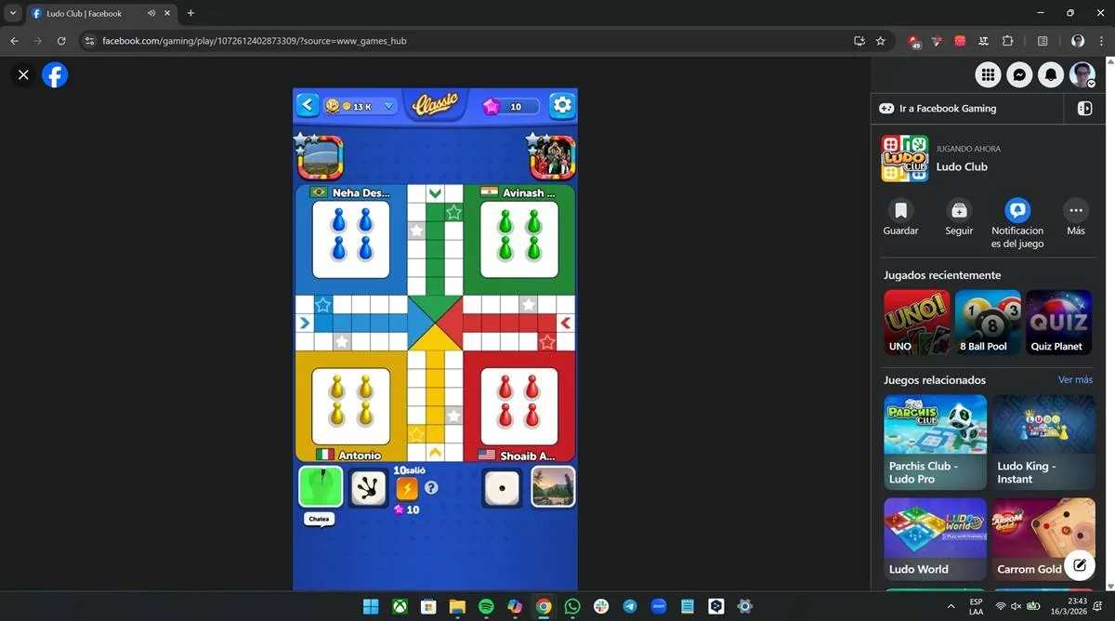This screenshot has height=621, width=1115.
Task: Toggle the side panel collapse icon
Action: pyautogui.click(x=1084, y=109)
